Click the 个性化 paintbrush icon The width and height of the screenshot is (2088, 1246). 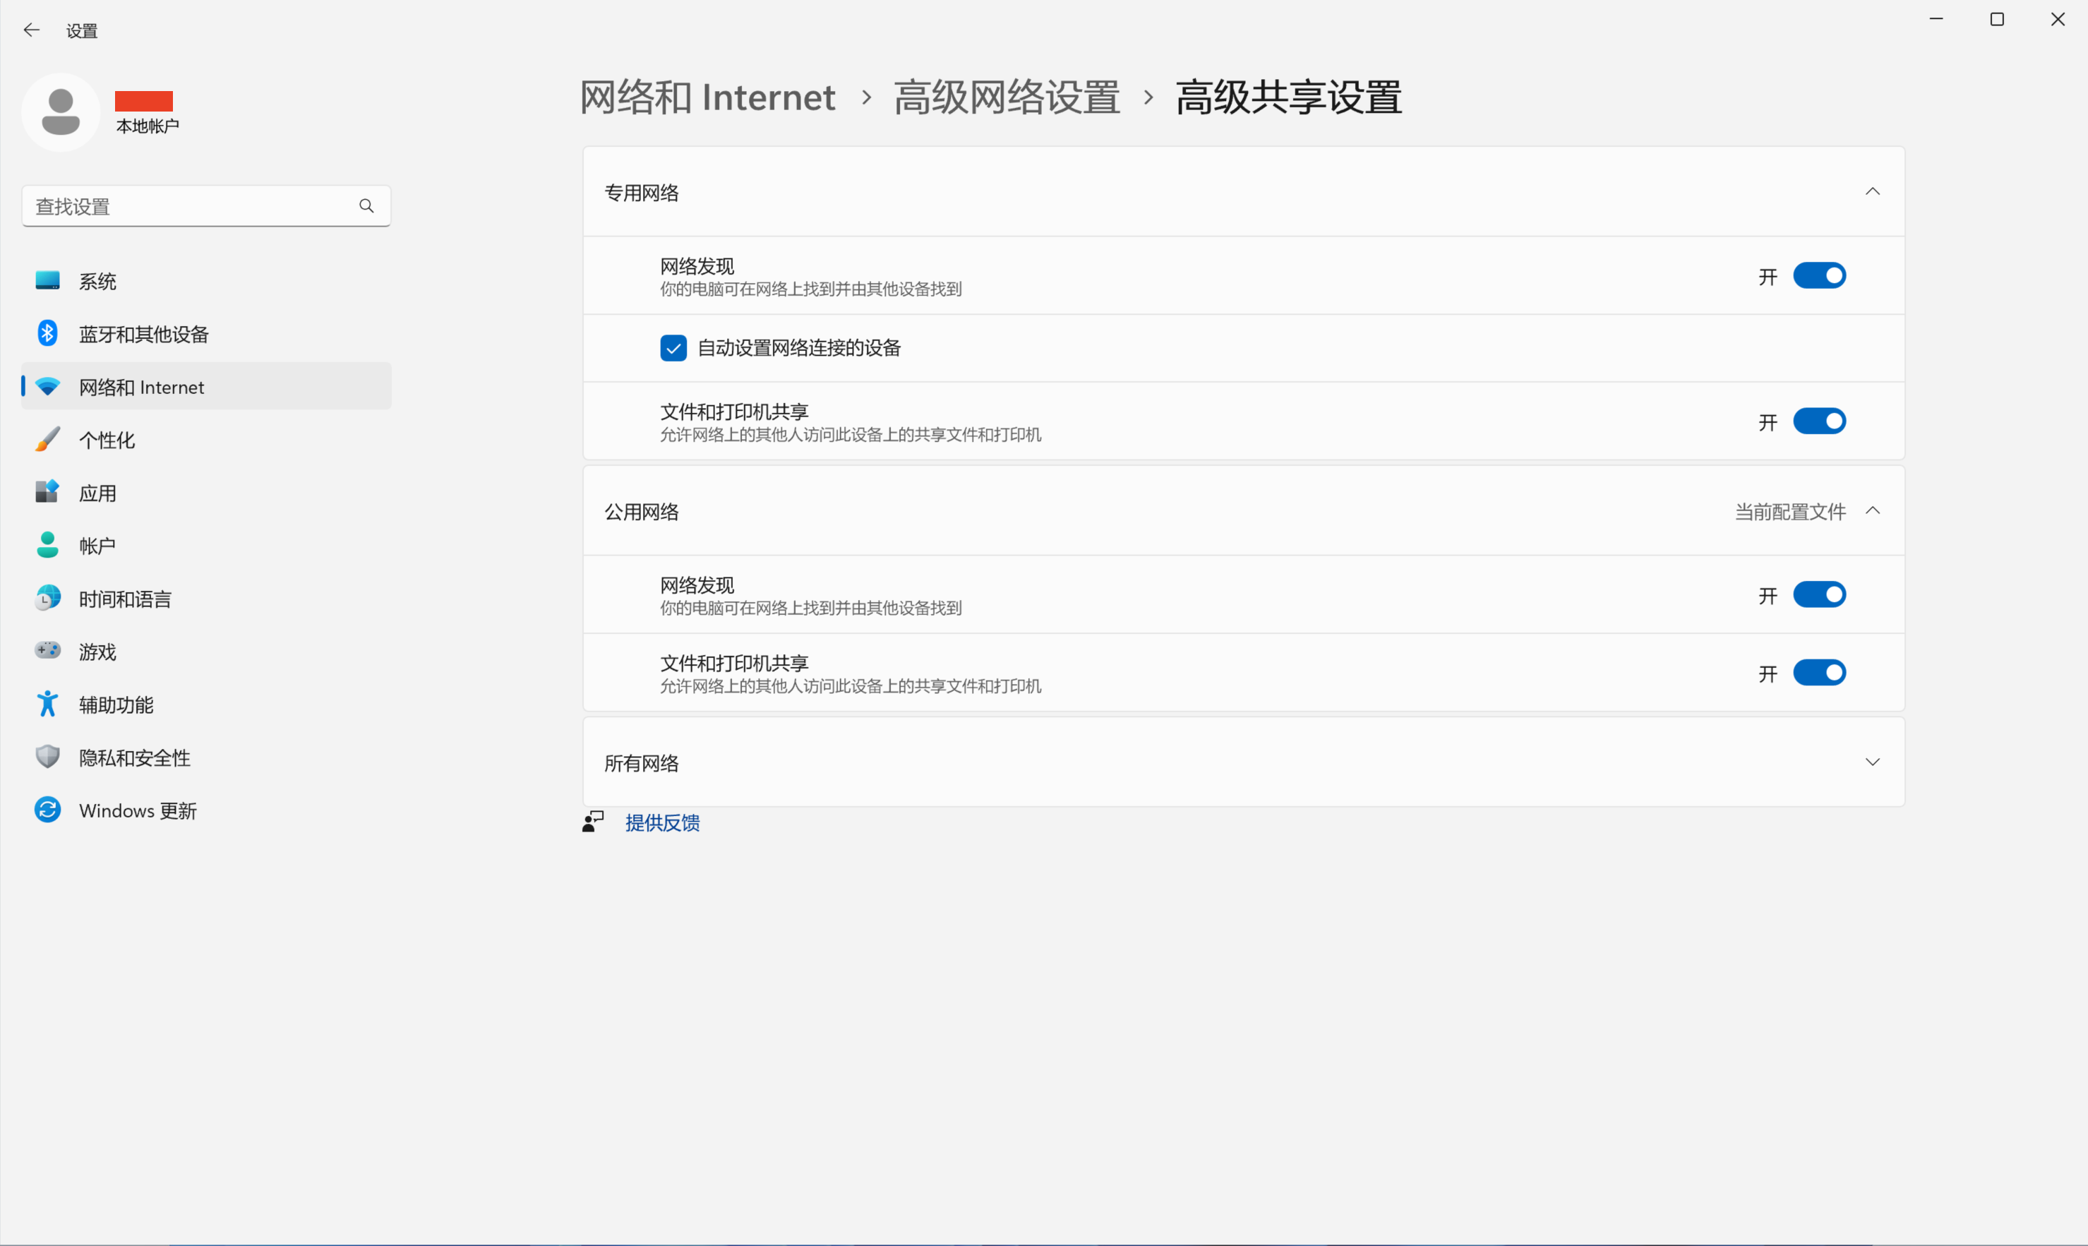[48, 439]
